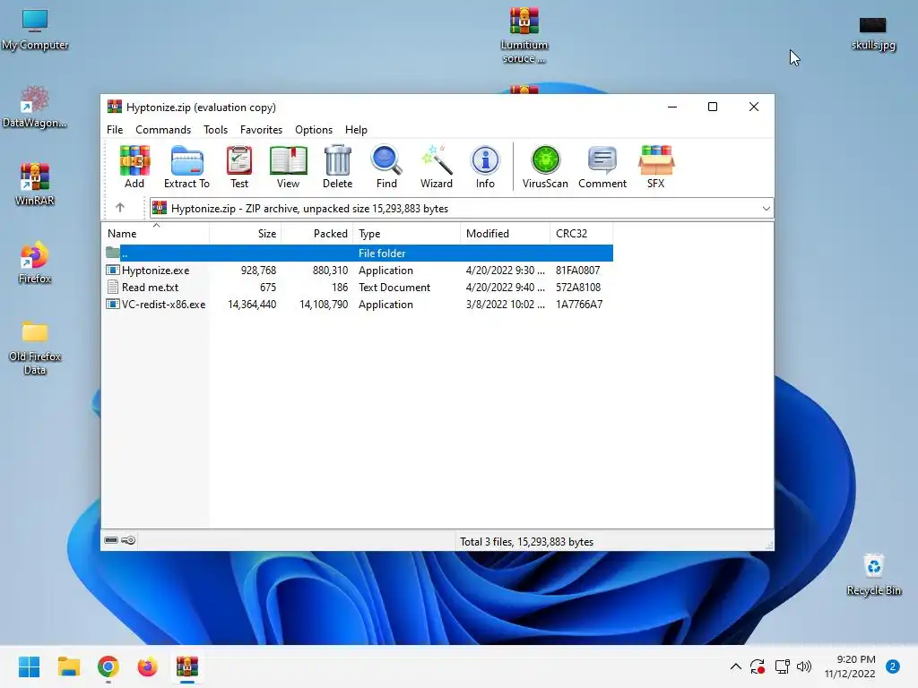918x688 pixels.
Task: Select the WinRAR desktop shortcut
Action: (35, 185)
